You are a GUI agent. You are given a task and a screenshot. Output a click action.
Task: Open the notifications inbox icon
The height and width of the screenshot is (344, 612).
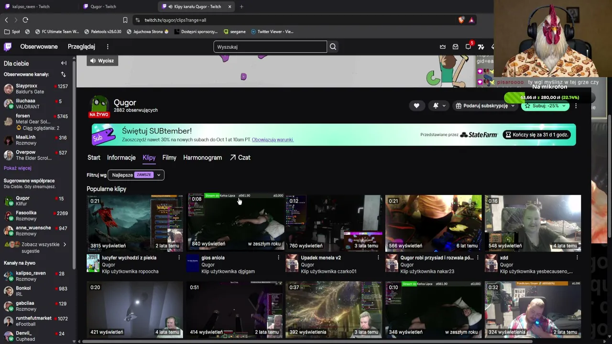455,47
